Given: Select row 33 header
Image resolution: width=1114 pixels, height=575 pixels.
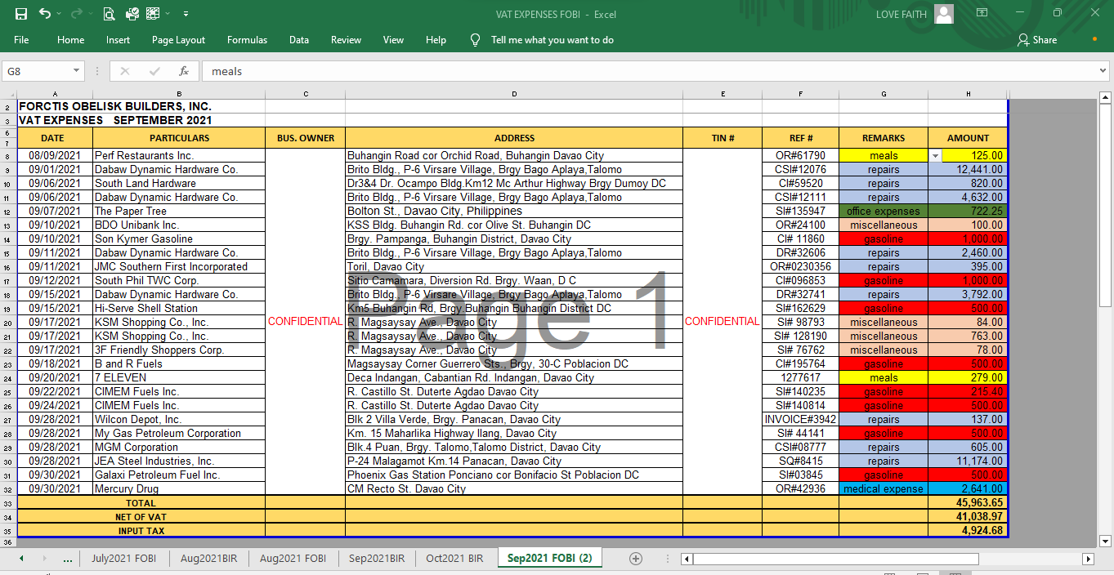Looking at the screenshot, I should tap(7, 503).
